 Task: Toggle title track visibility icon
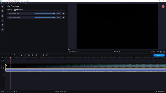pyautogui.click(x=4, y=61)
